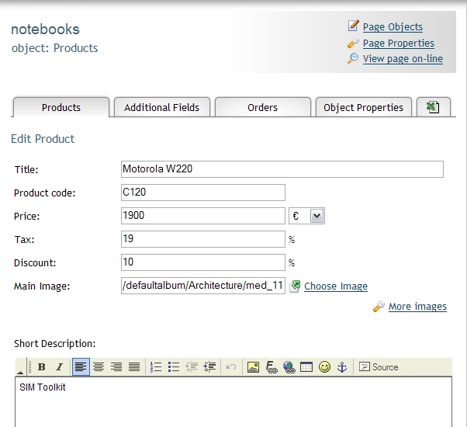Click the Excel export tab icon
Image resolution: width=467 pixels, height=427 pixels.
pyautogui.click(x=433, y=107)
